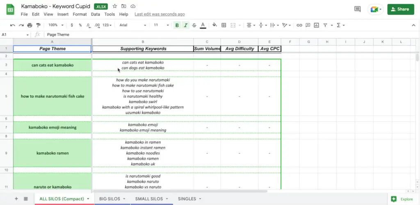Select the Paint format tool
This screenshot has height=205, width=420.
coord(38,25)
